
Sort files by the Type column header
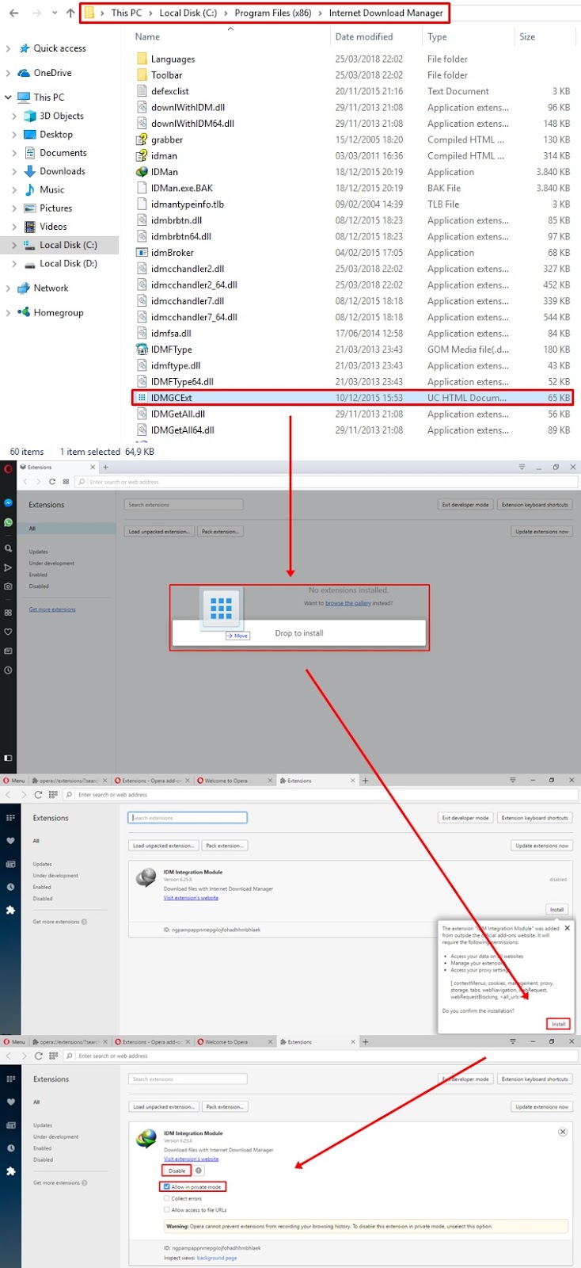[437, 36]
